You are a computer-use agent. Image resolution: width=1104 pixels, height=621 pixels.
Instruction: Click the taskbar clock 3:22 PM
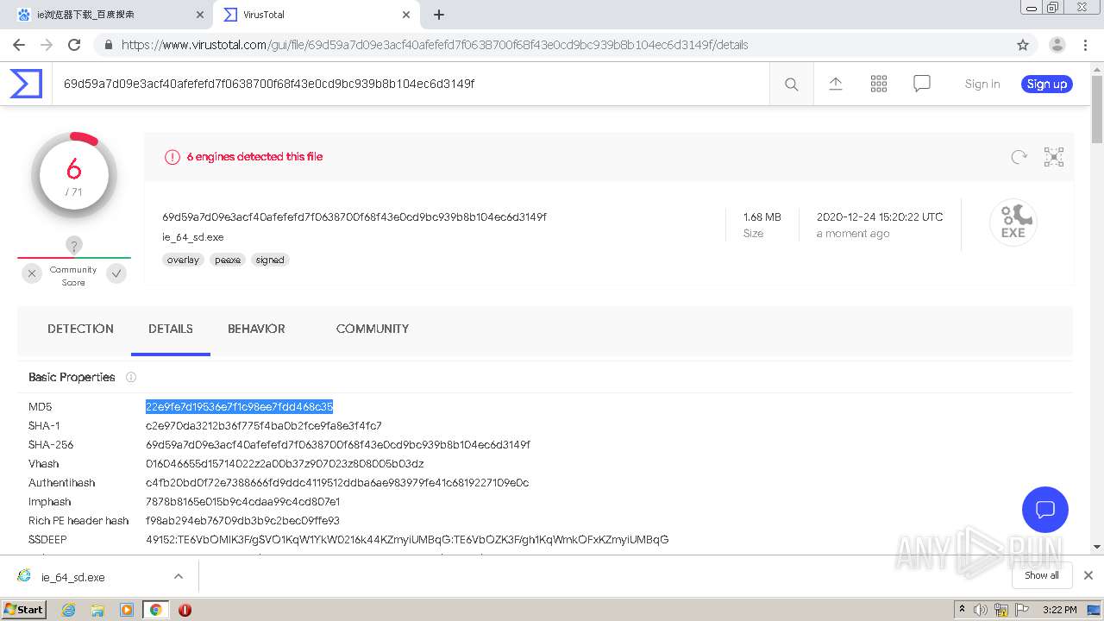click(x=1059, y=610)
